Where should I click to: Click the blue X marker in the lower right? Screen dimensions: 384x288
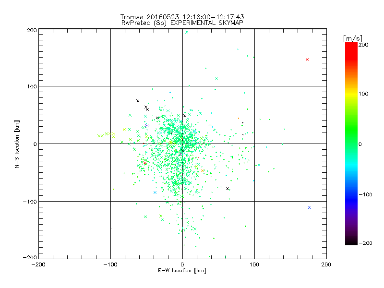point(309,207)
